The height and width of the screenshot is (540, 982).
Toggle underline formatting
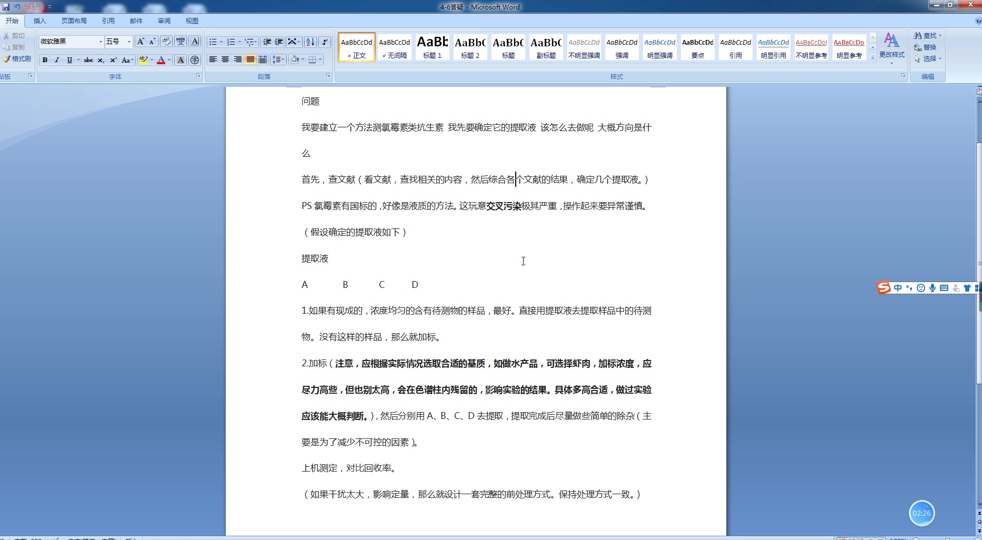pos(69,60)
